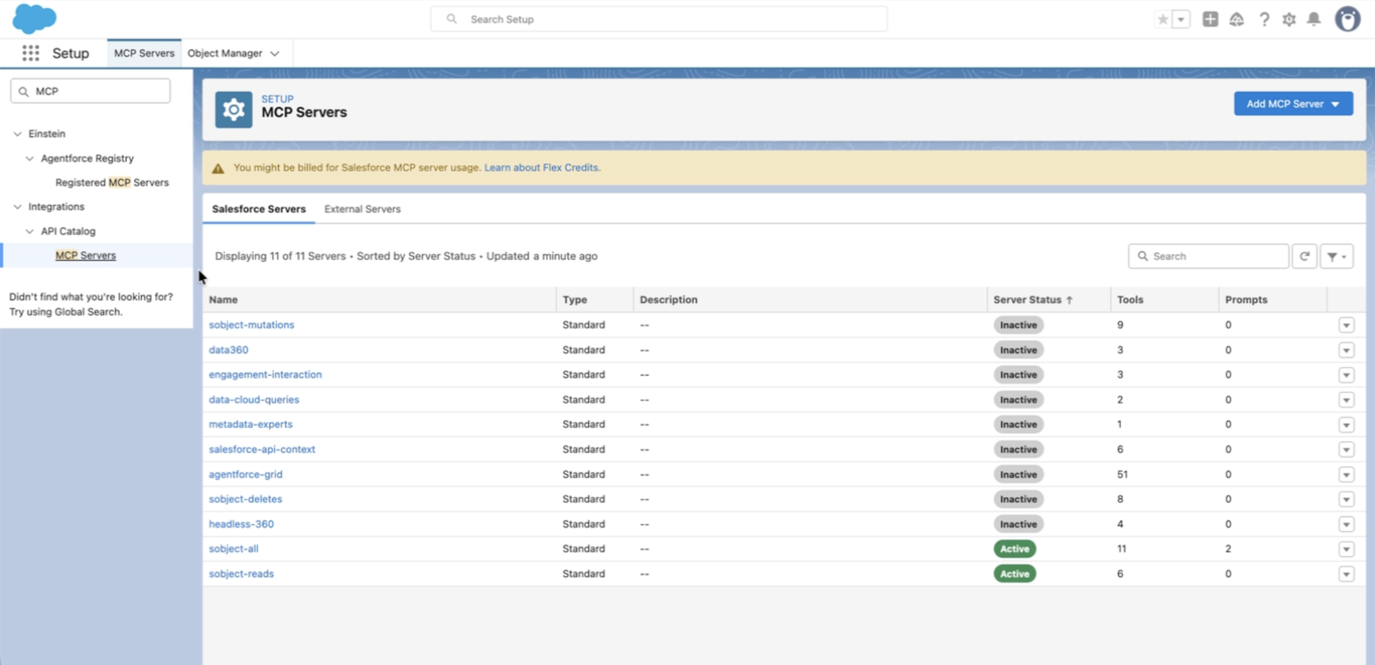This screenshot has width=1375, height=665.
Task: Open row actions for engagement-interaction
Action: pos(1346,375)
